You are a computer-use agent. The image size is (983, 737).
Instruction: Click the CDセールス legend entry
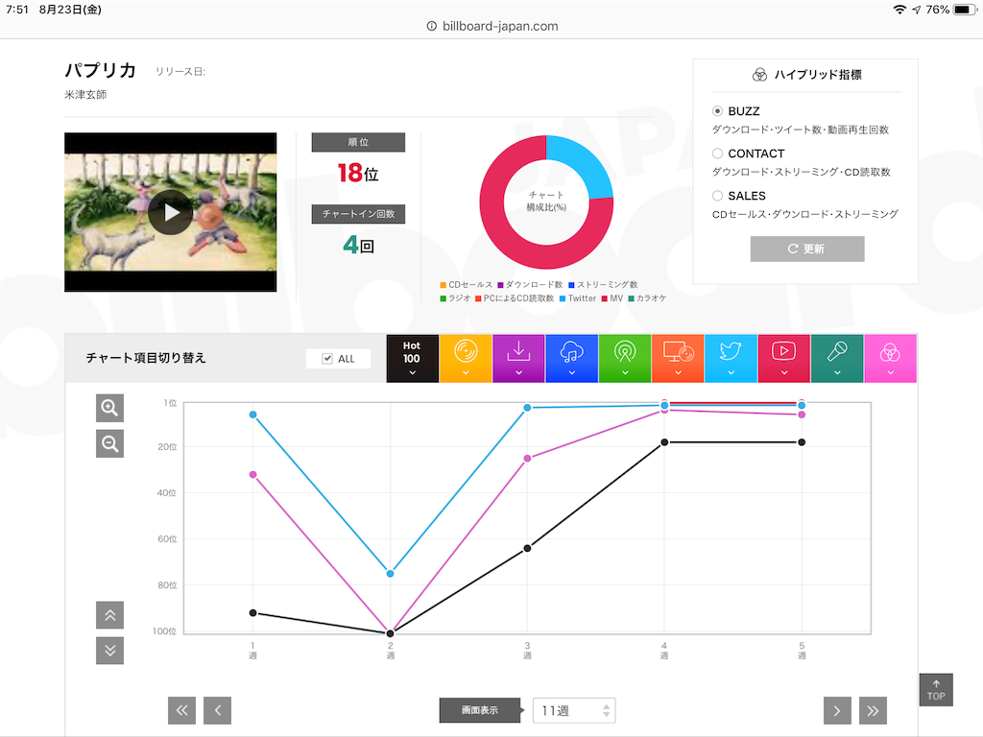pyautogui.click(x=467, y=284)
